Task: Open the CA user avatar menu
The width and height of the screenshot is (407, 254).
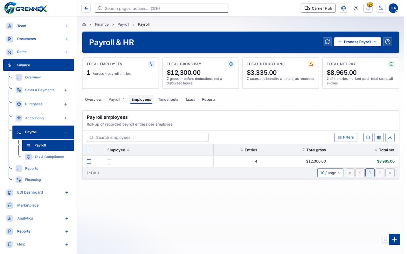Action: pos(393,8)
